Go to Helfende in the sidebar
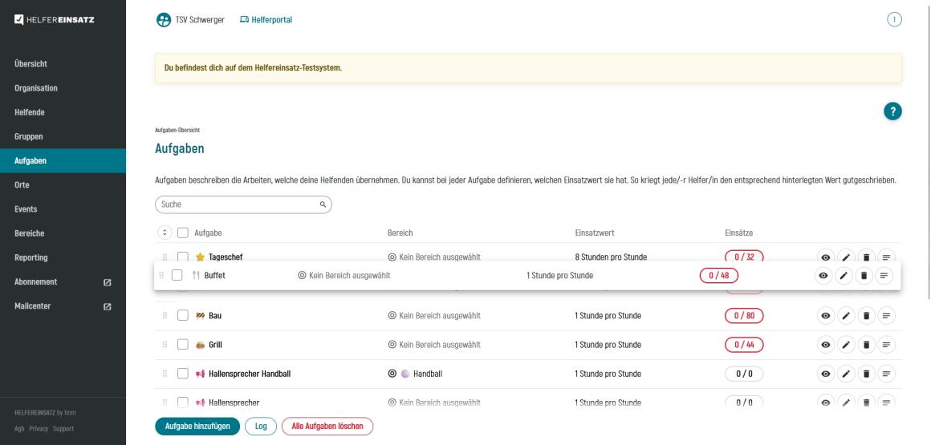This screenshot has height=445, width=931. 28,112
